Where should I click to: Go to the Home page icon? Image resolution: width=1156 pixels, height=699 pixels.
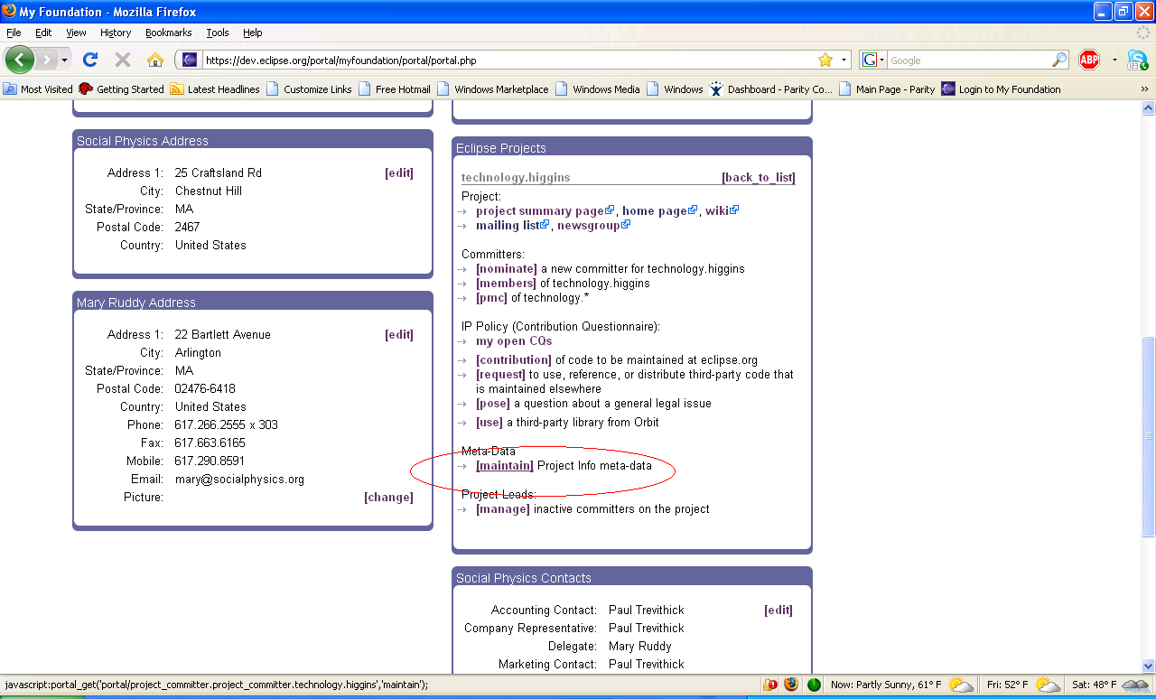click(x=155, y=61)
